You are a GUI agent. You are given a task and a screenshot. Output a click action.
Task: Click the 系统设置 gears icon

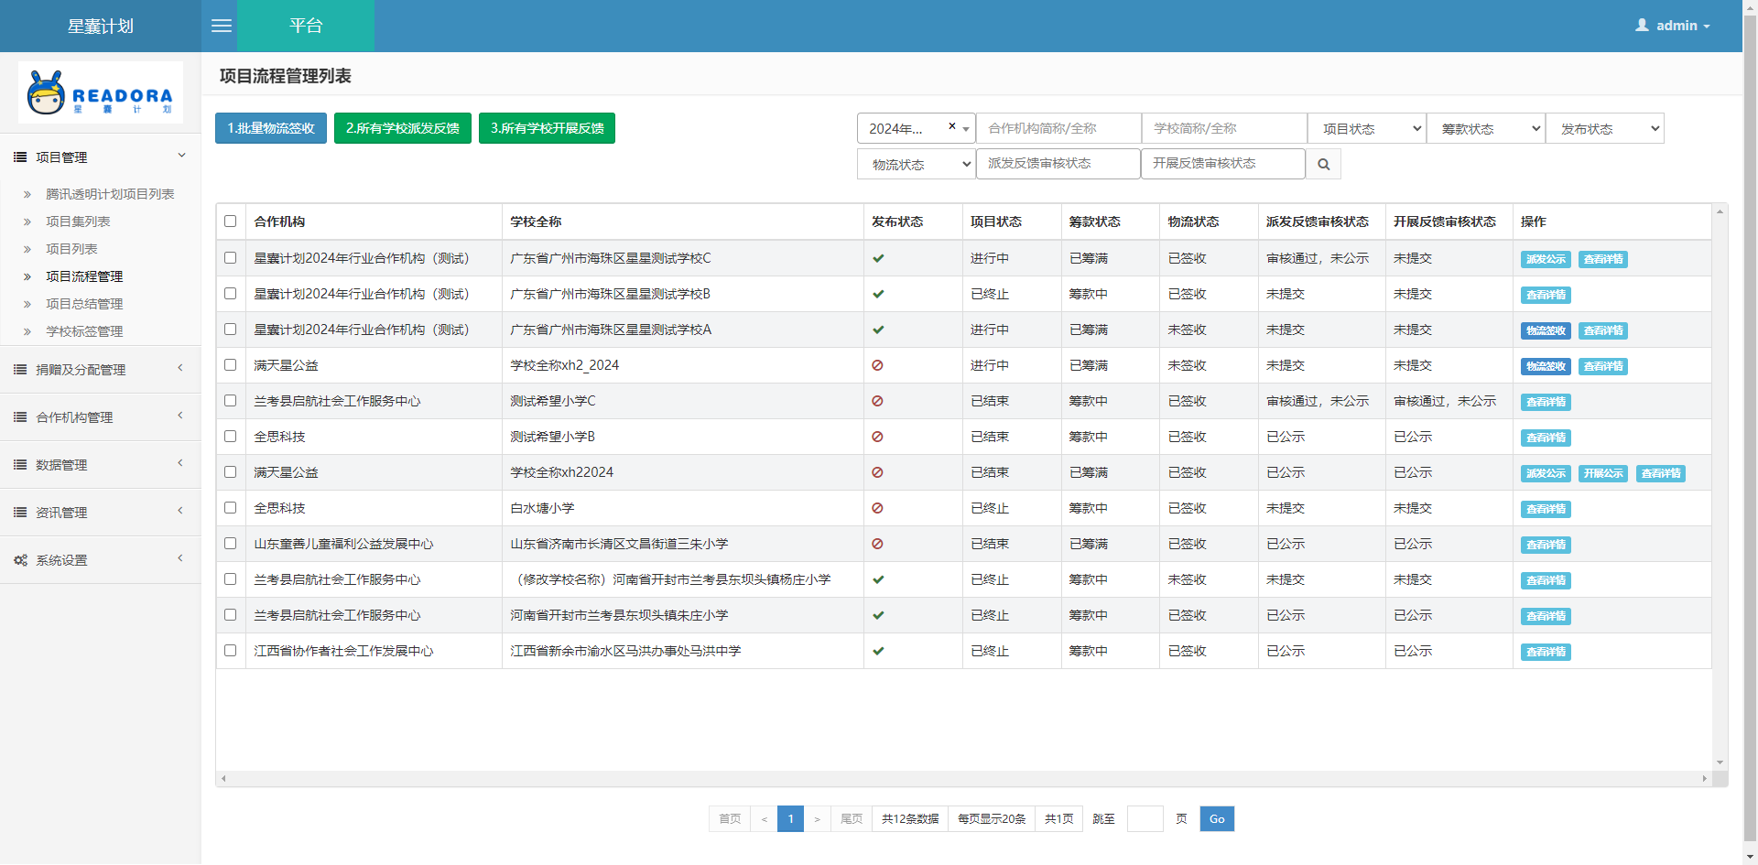[20, 560]
